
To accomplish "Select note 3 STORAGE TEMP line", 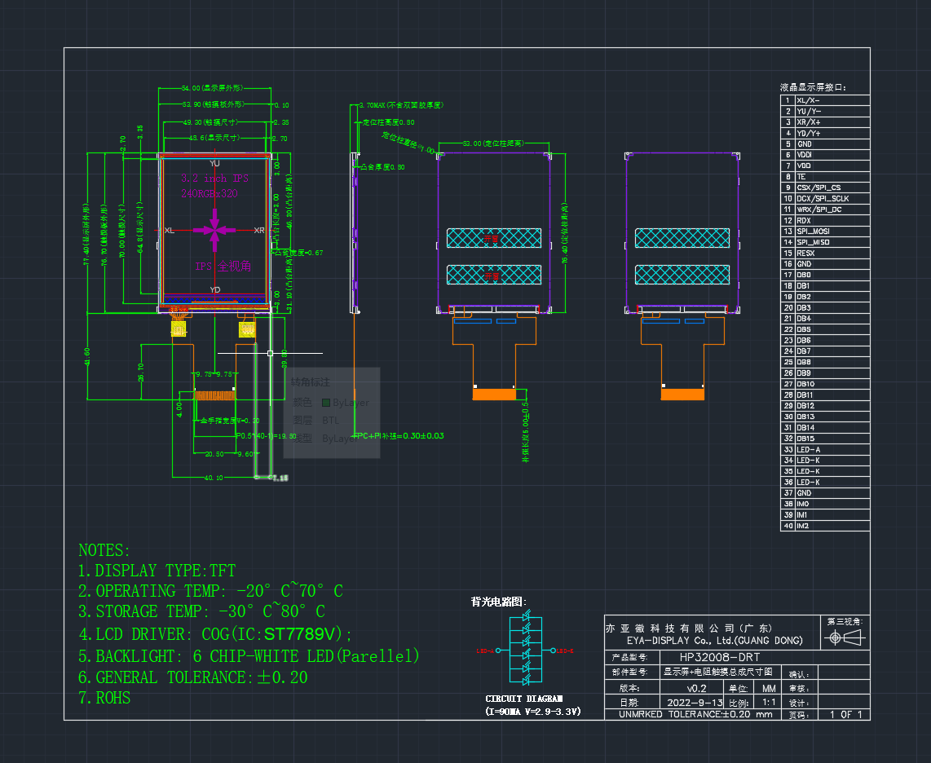I will [201, 611].
